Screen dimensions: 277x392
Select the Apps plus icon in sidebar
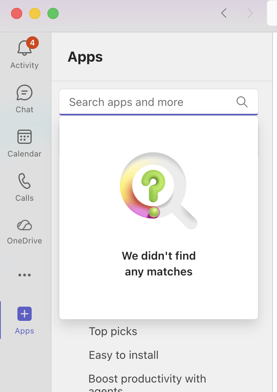[x=25, y=314]
